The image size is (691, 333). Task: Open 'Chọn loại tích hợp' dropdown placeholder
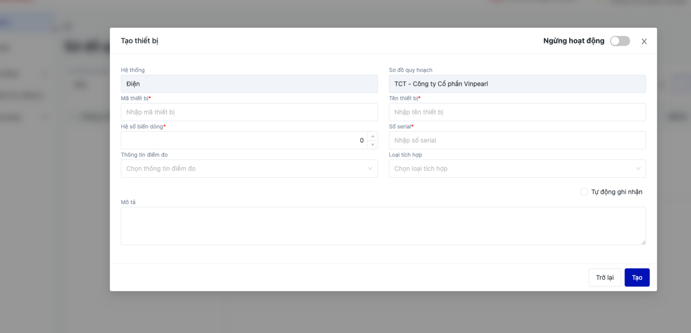pyautogui.click(x=421, y=169)
